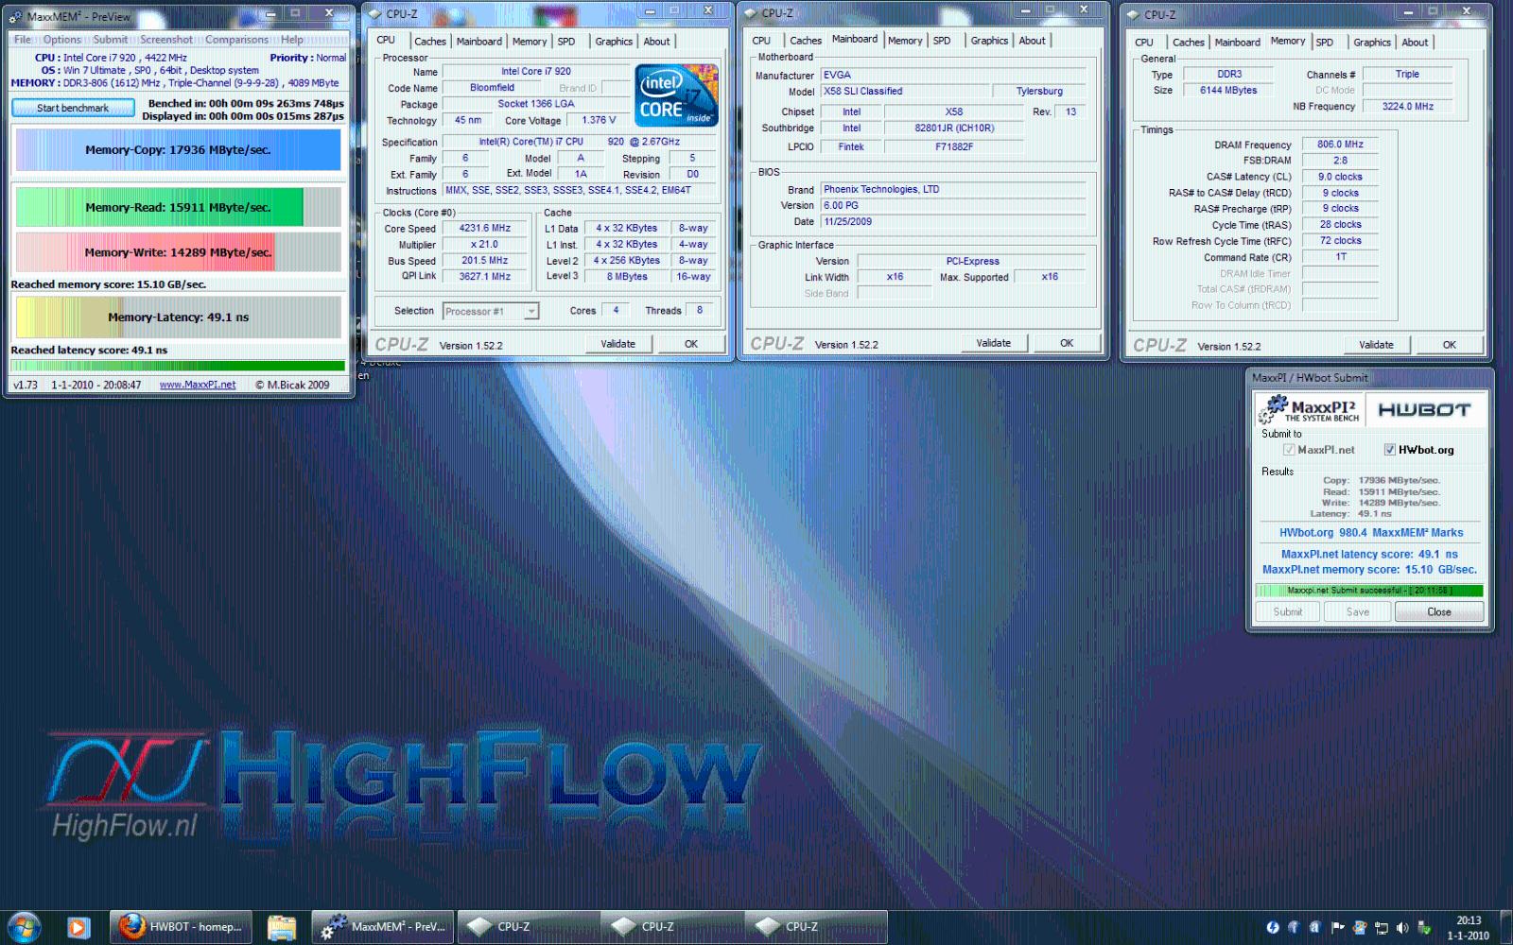Screen dimensions: 1513x945
Task: Open the volume speaker tray icon
Action: coord(1402,928)
